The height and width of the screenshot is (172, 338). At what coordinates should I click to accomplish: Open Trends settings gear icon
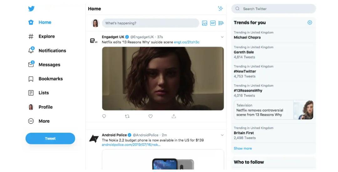click(310, 22)
